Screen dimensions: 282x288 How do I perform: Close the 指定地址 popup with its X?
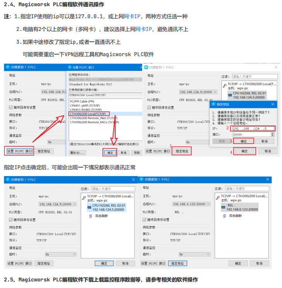pos(273,104)
